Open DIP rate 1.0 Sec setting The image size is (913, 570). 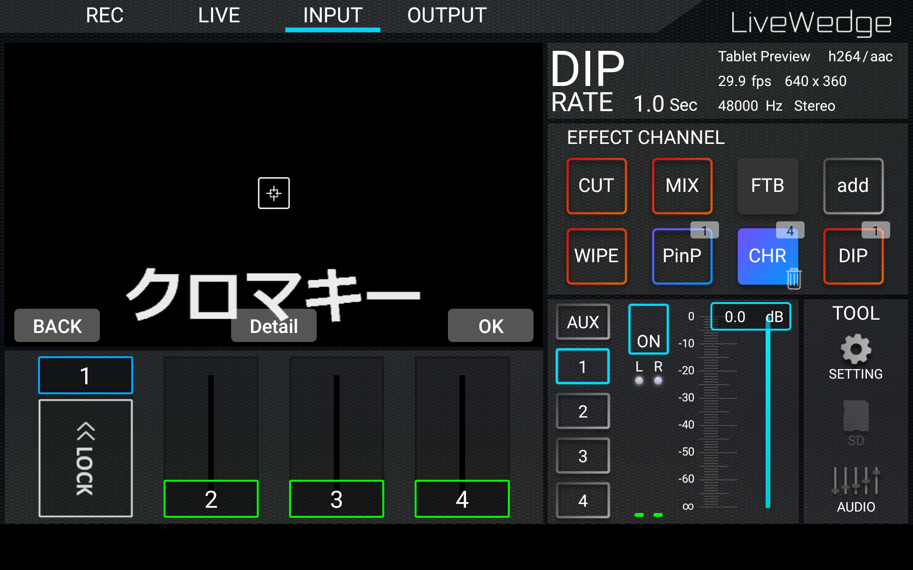pyautogui.click(x=665, y=104)
